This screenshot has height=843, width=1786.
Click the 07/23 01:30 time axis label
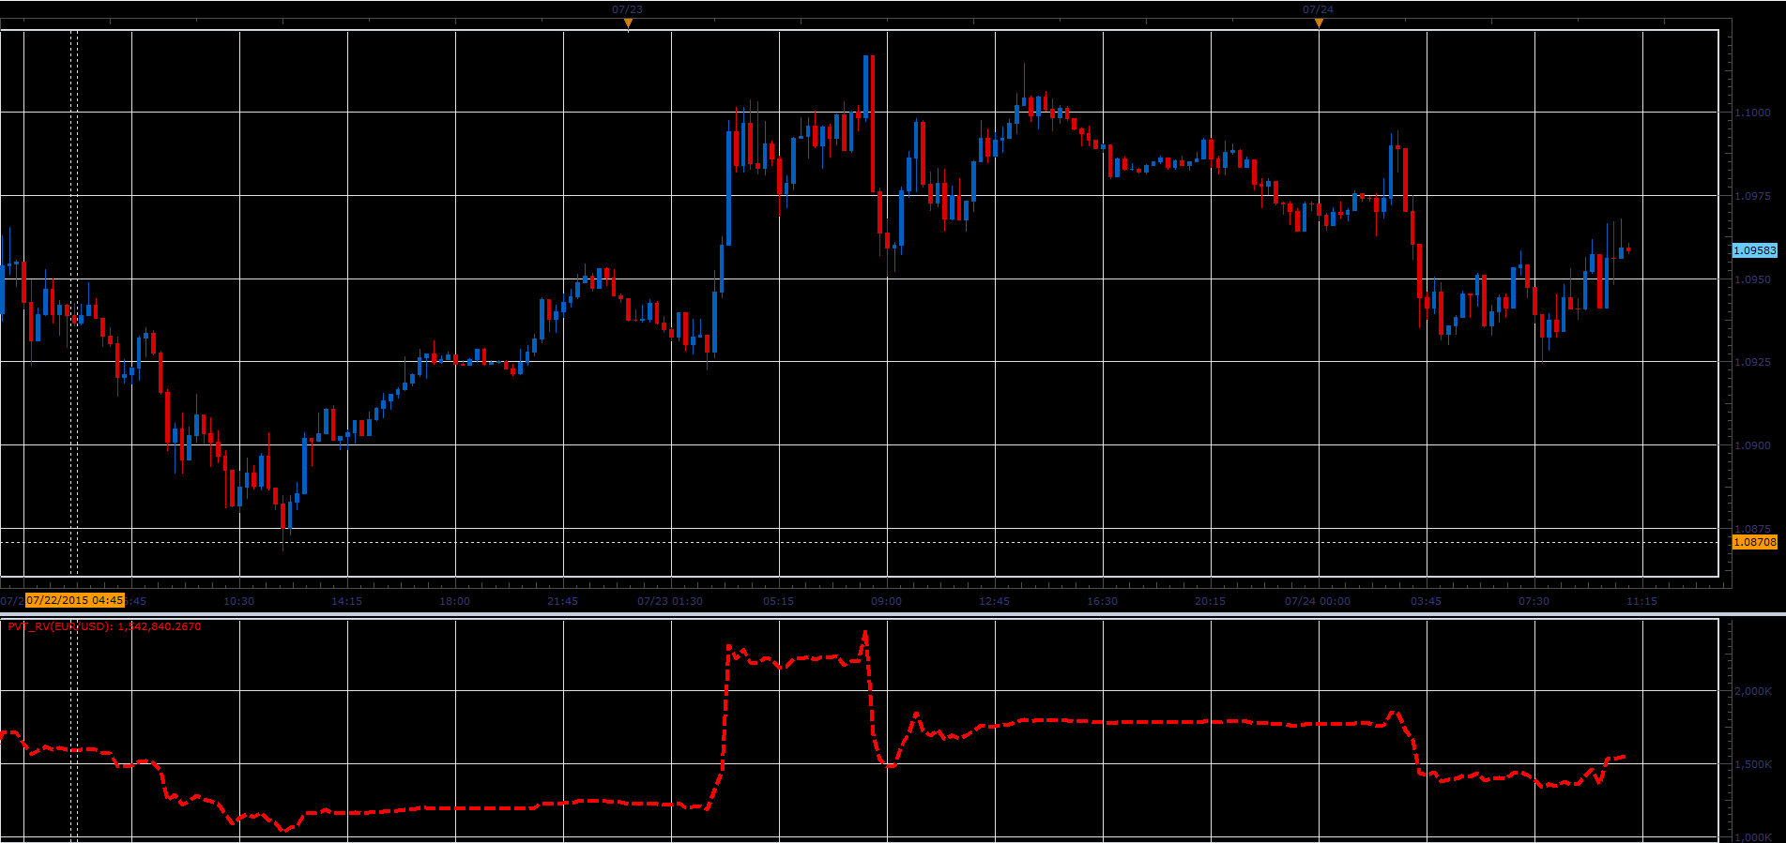pos(670,601)
